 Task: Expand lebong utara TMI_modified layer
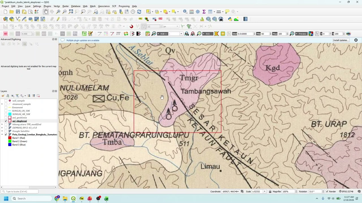(x=2, y=124)
